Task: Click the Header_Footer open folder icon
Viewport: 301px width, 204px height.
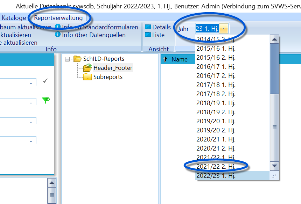Action: click(x=87, y=68)
